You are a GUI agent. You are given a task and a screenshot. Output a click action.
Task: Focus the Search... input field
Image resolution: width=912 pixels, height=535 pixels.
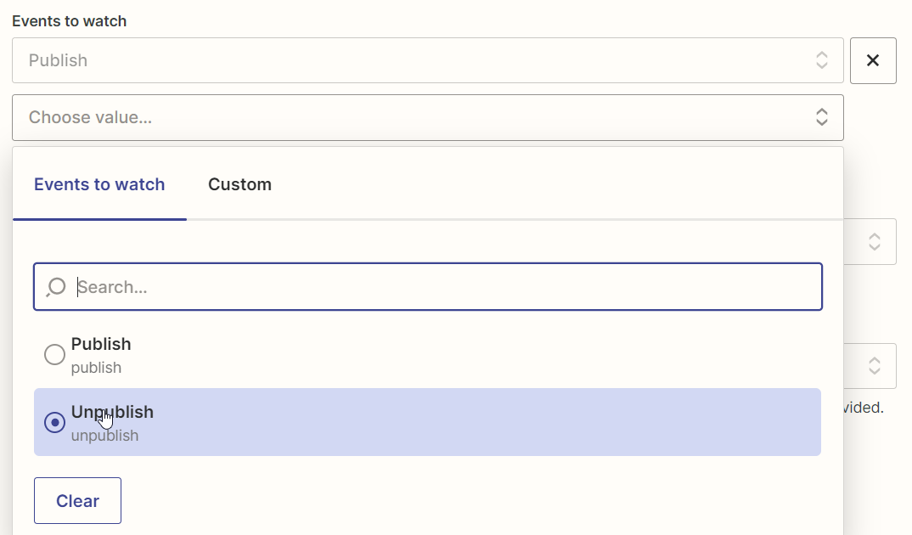click(x=442, y=287)
